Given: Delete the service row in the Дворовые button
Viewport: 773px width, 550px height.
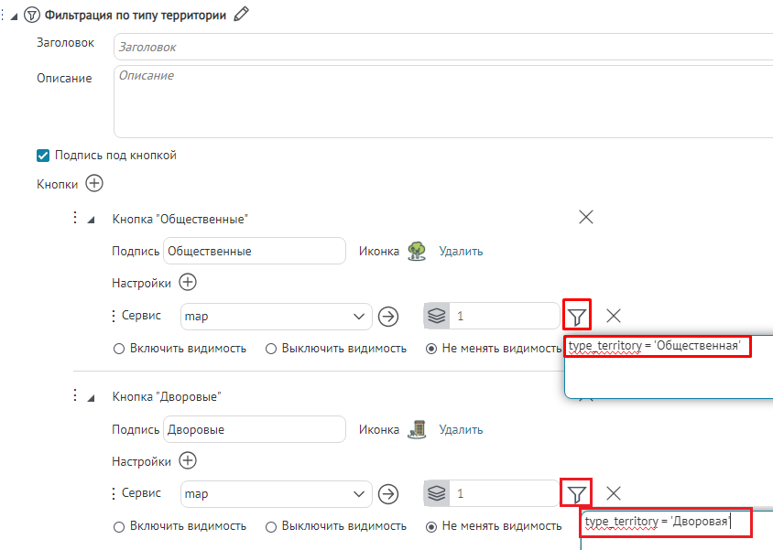Looking at the screenshot, I should pyautogui.click(x=614, y=493).
